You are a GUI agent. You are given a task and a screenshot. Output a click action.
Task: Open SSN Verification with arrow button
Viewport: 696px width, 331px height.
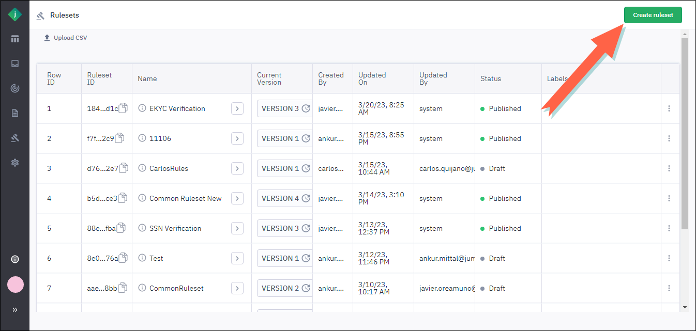click(237, 228)
